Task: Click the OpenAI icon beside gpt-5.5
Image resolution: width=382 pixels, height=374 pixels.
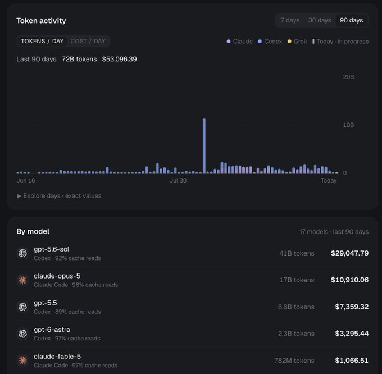Action: 23,307
